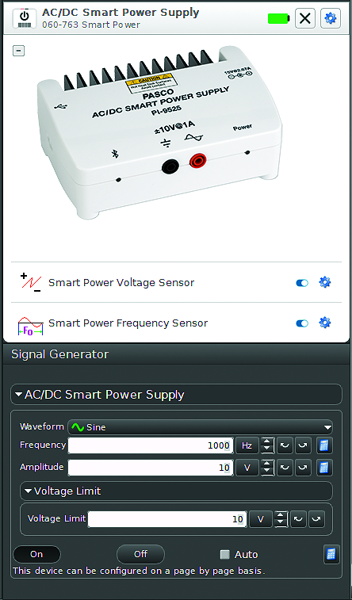
Task: Open the device settings gear in header
Action: 330,18
